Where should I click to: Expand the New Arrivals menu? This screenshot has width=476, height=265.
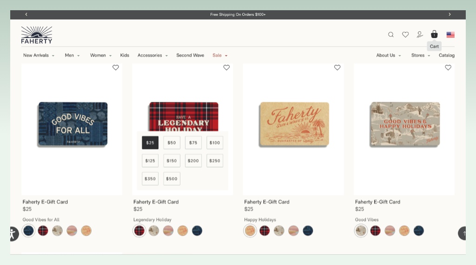[39, 55]
